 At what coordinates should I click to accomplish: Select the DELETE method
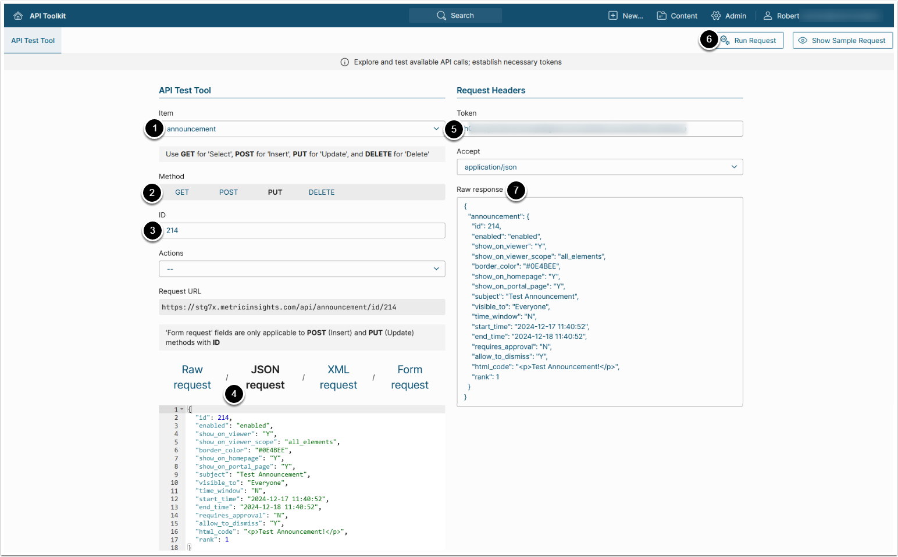[x=322, y=192]
